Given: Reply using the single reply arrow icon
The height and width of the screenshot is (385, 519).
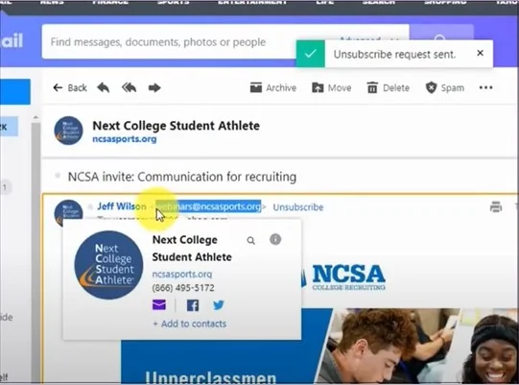Looking at the screenshot, I should tap(104, 87).
